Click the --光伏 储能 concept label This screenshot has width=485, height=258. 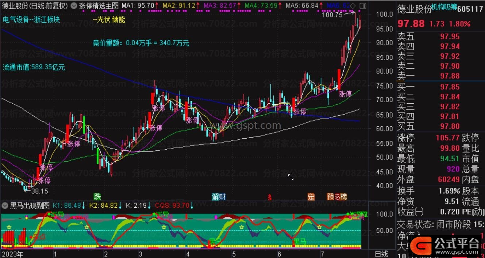109,20
